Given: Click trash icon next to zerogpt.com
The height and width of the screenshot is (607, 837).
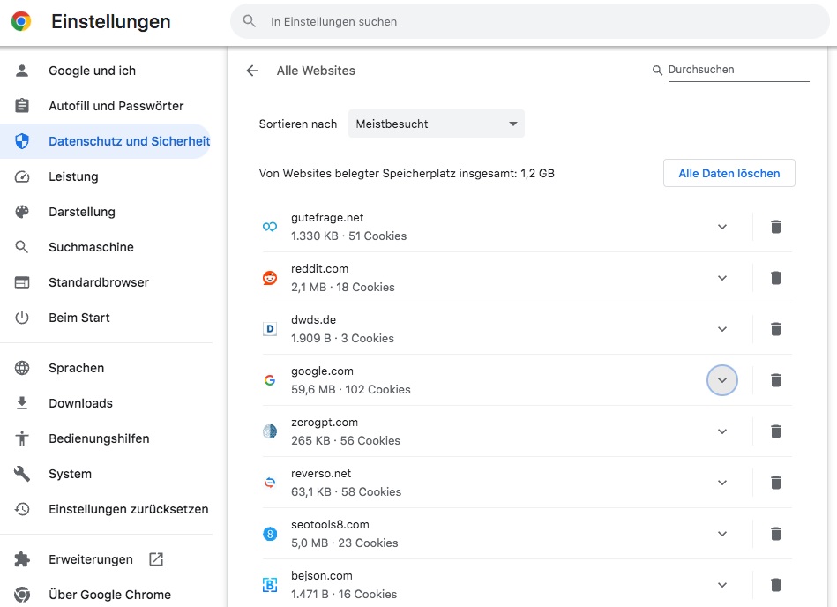Looking at the screenshot, I should coord(775,431).
